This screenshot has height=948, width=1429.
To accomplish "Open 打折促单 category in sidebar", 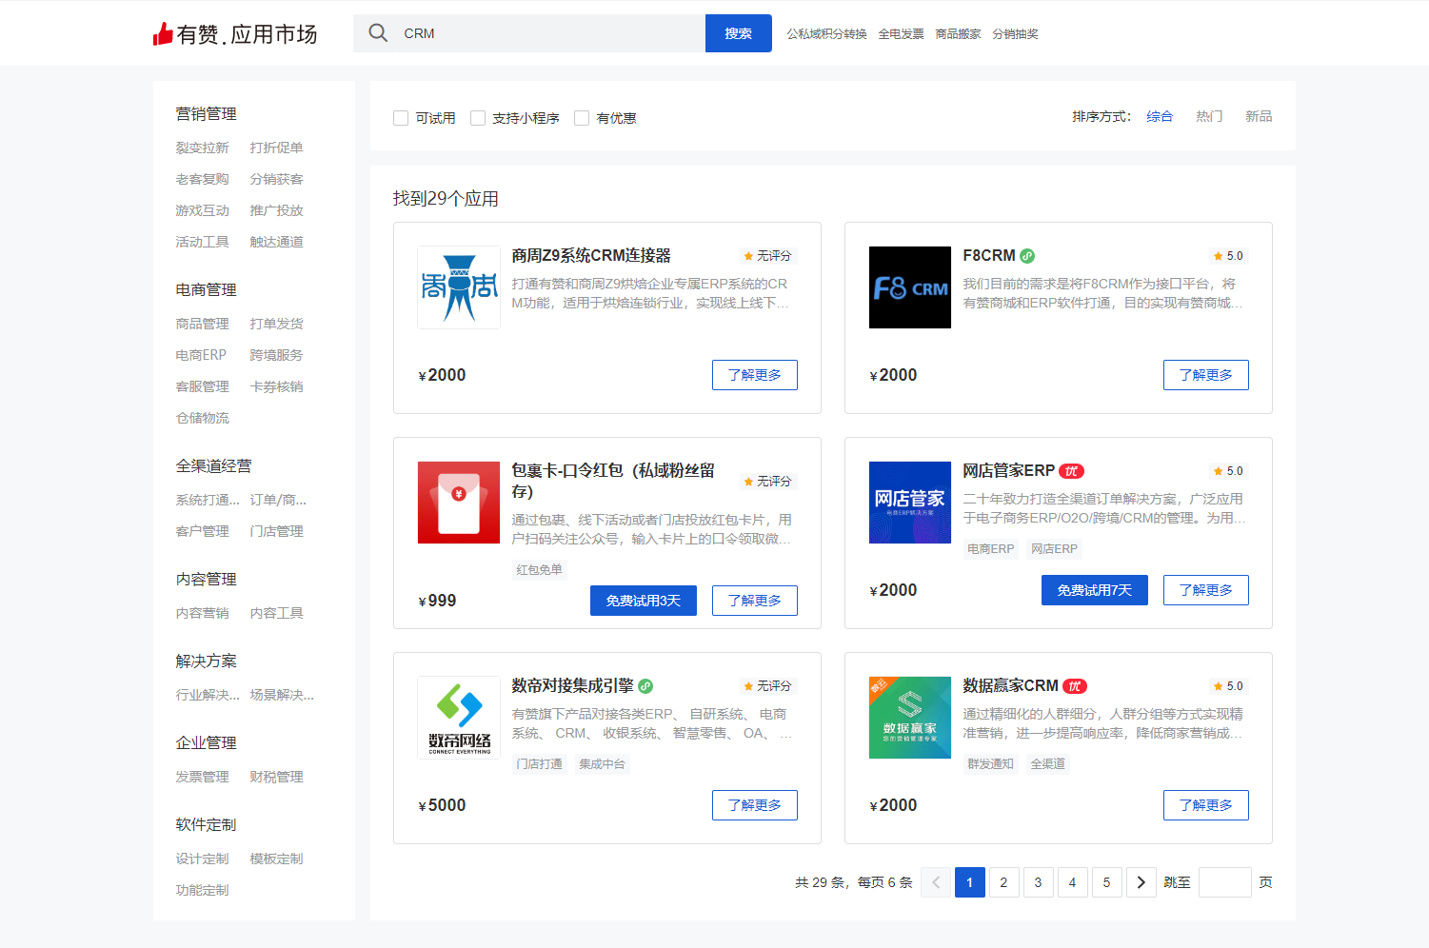I will coord(276,148).
